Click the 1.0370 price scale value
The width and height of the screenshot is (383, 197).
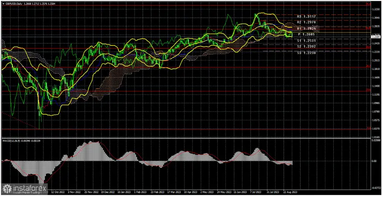(x=375, y=129)
